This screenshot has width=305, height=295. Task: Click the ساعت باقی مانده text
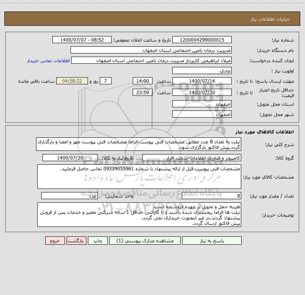[36, 81]
